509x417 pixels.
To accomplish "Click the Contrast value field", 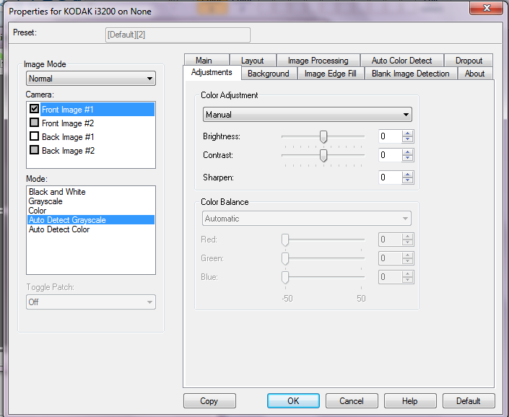I will (x=390, y=155).
